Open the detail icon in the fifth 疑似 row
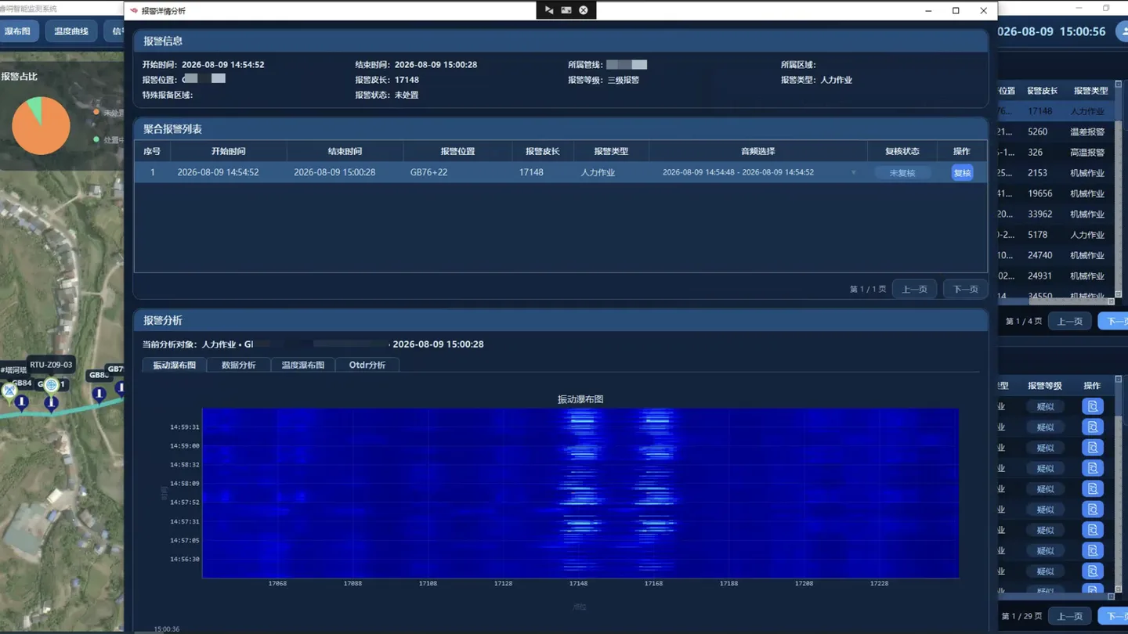The width and height of the screenshot is (1128, 634). tap(1092, 489)
